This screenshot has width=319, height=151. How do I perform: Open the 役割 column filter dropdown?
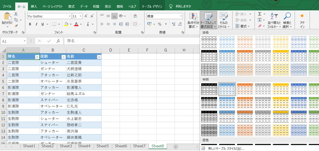point(64,57)
